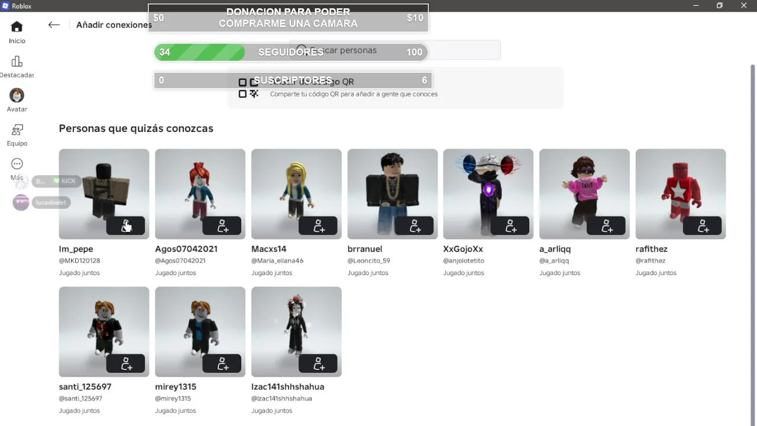Click the XxGojoXx display name

point(463,249)
